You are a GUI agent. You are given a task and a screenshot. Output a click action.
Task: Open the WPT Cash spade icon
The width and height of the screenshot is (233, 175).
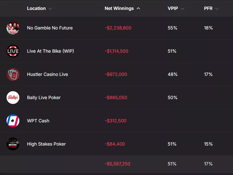[x=13, y=121]
